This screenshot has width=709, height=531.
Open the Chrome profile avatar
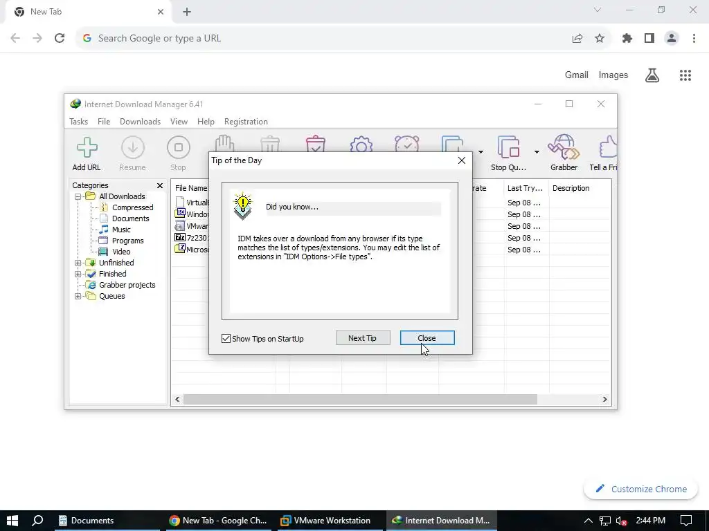point(672,39)
